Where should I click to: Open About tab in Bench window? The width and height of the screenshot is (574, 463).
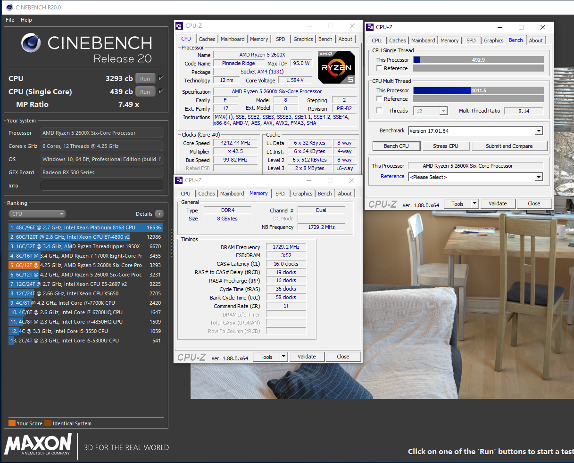click(x=536, y=41)
